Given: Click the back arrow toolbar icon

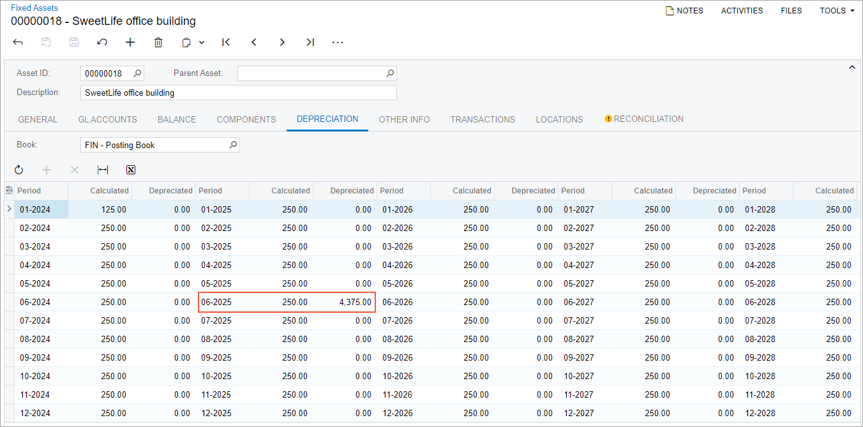Looking at the screenshot, I should (x=18, y=42).
